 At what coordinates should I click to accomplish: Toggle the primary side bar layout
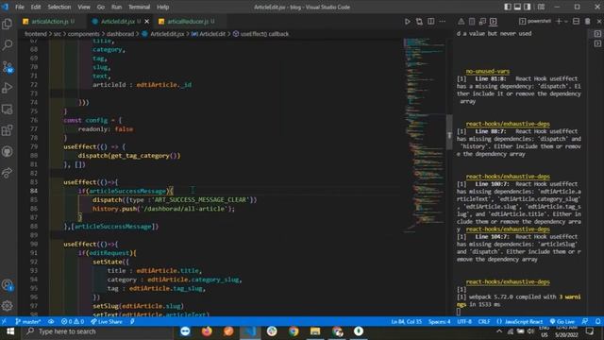(508, 7)
